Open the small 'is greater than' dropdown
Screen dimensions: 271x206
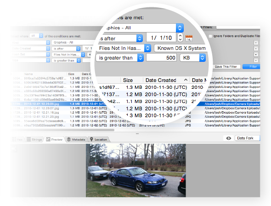pos(66,60)
